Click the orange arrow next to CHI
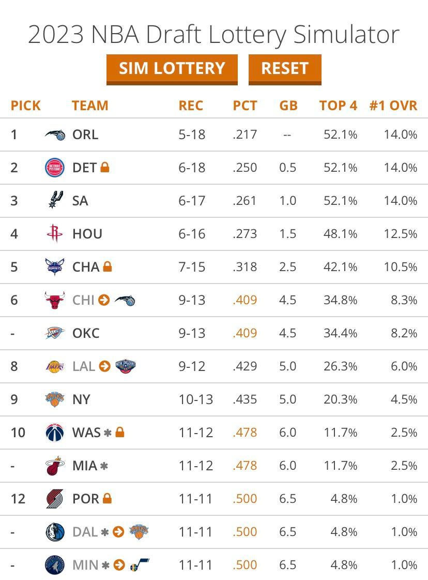 pyautogui.click(x=104, y=300)
